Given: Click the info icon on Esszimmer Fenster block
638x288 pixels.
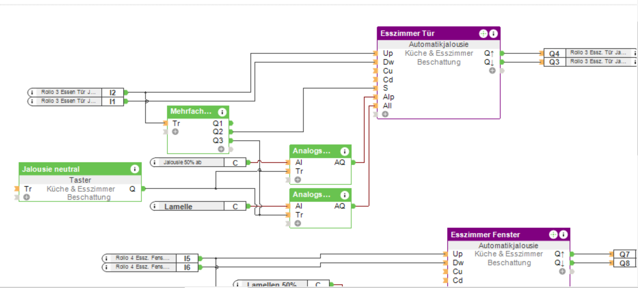Looking at the screenshot, I should point(563,235).
